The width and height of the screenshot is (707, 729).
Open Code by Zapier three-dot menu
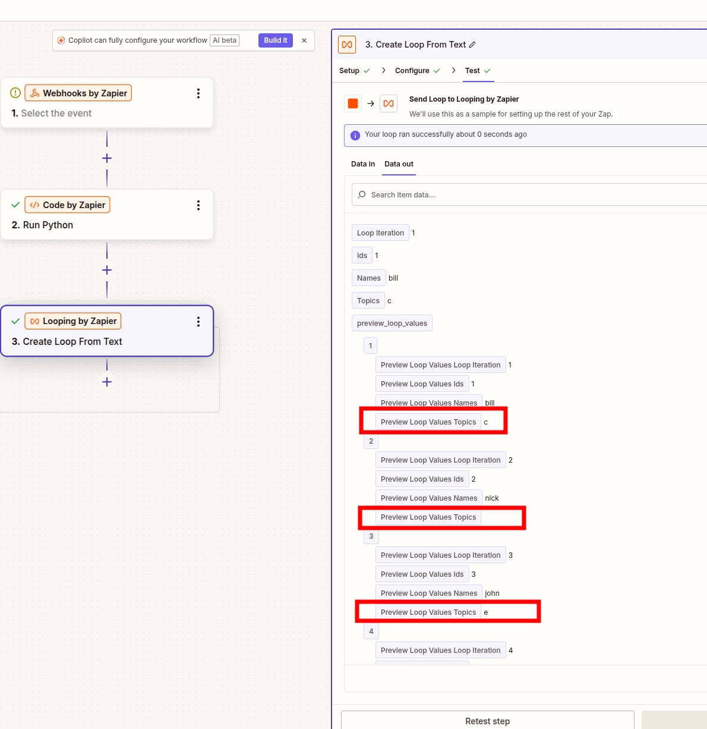coord(198,205)
